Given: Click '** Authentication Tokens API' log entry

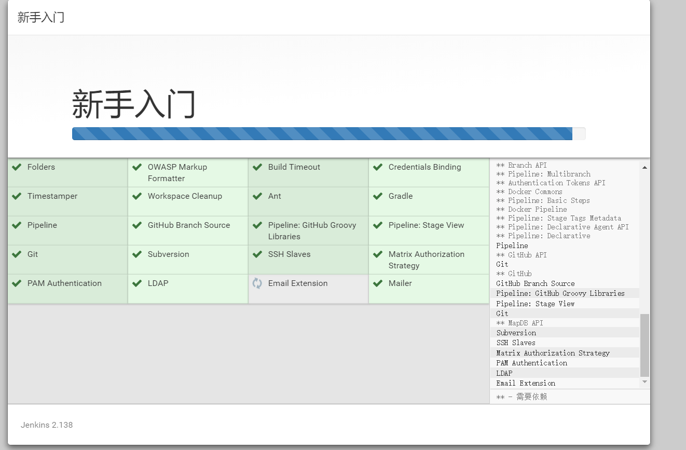Looking at the screenshot, I should pyautogui.click(x=551, y=183).
